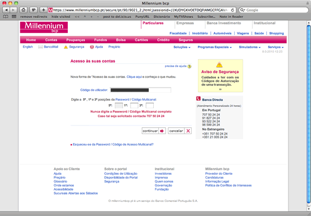Open the Código Multicanal link
311x216 pixels.
coord(144,100)
